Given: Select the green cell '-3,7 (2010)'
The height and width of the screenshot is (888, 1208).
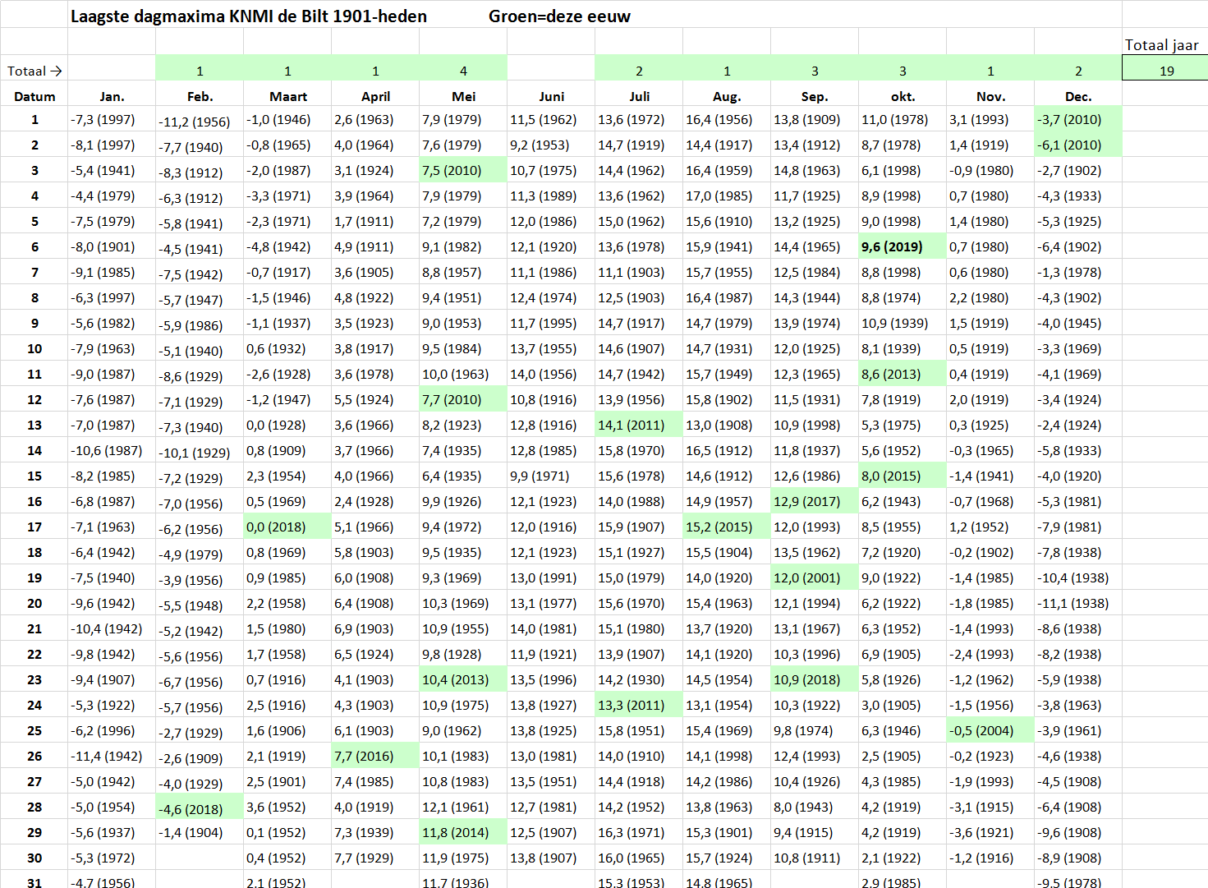Looking at the screenshot, I should [x=1078, y=119].
